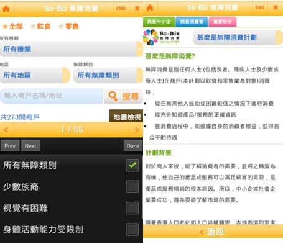Viewport: 283px width, 244px height.
Task: Open the 所有種類 category dropdown
Action: [x=72, y=49]
